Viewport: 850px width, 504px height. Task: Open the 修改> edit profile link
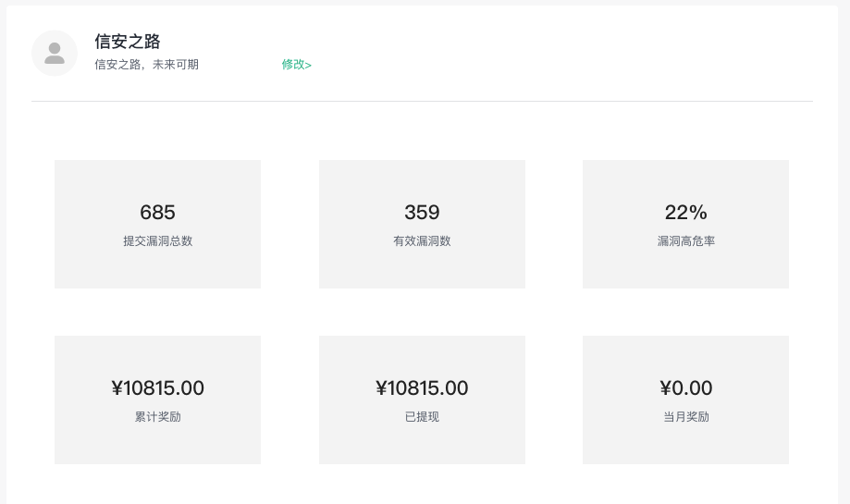pos(297,65)
